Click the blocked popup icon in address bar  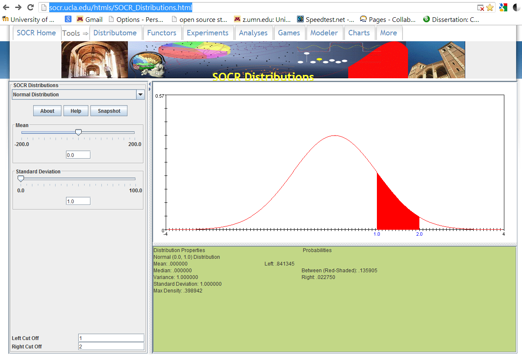coord(480,8)
